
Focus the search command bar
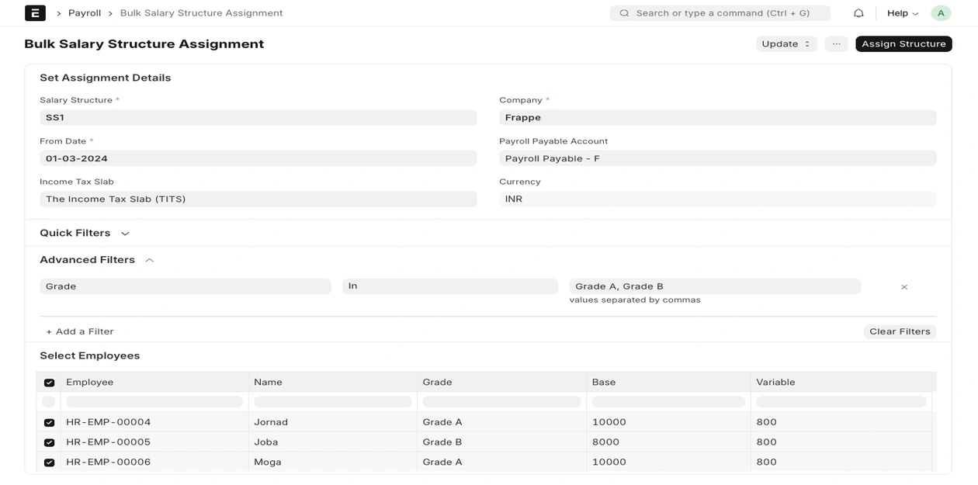tap(720, 13)
